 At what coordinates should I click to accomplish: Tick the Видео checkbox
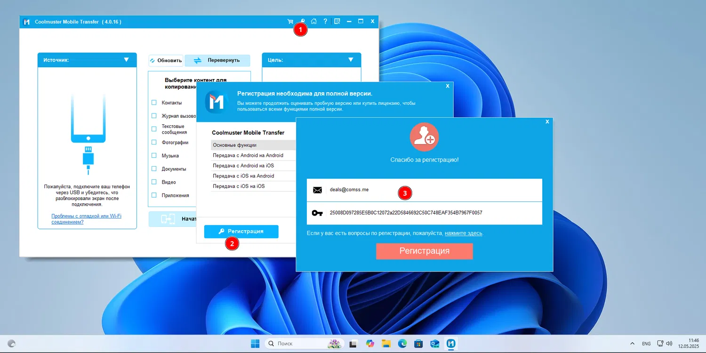154,182
